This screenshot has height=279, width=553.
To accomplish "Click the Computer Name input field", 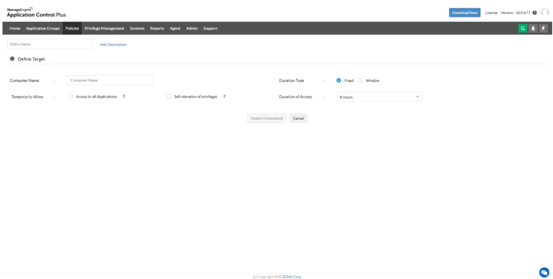I will pos(110,80).
